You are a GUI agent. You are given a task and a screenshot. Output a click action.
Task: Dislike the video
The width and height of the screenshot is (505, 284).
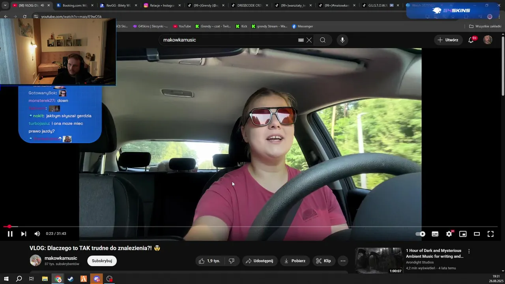click(232, 261)
